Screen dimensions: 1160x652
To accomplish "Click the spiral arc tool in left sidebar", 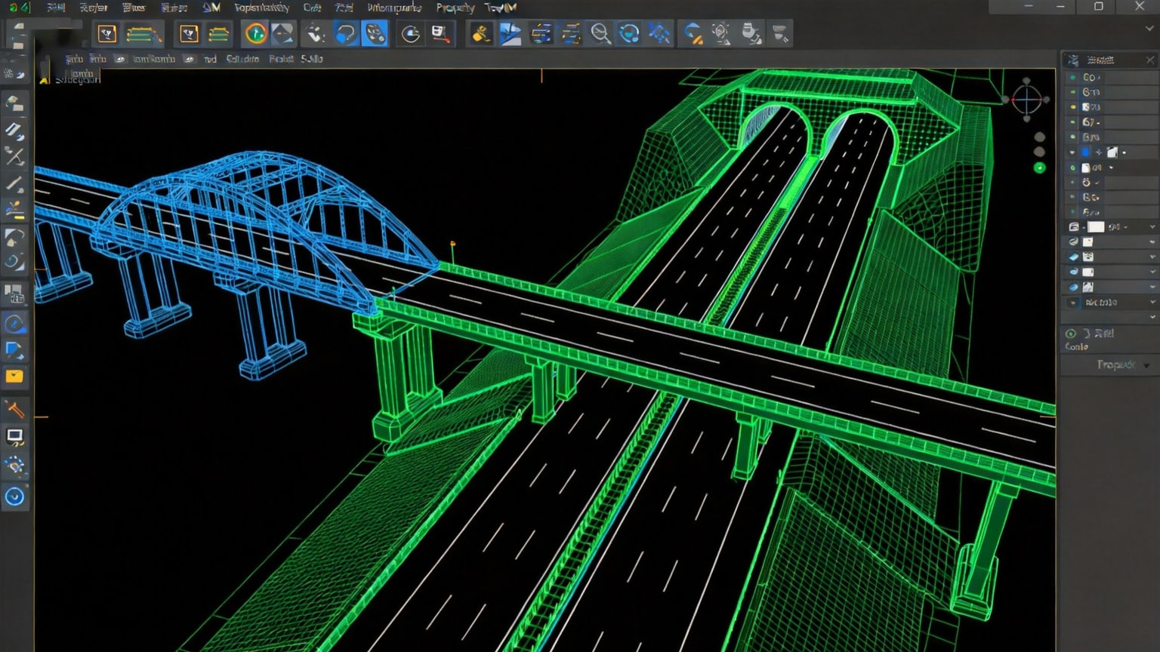I will (14, 263).
